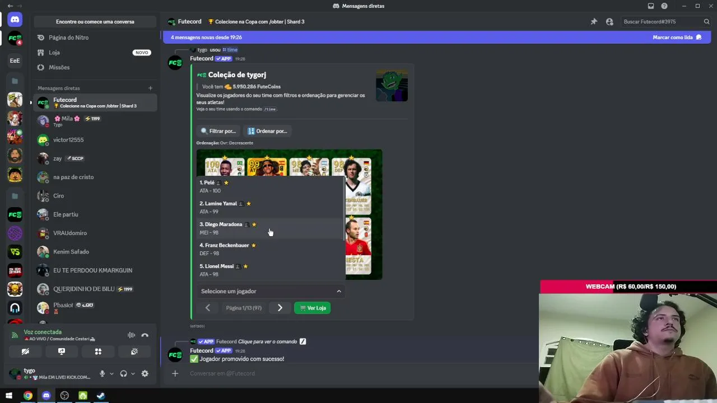Viewport: 717px width, 403px height.
Task: Select Lionel Messi from the player list
Action: coord(271,270)
